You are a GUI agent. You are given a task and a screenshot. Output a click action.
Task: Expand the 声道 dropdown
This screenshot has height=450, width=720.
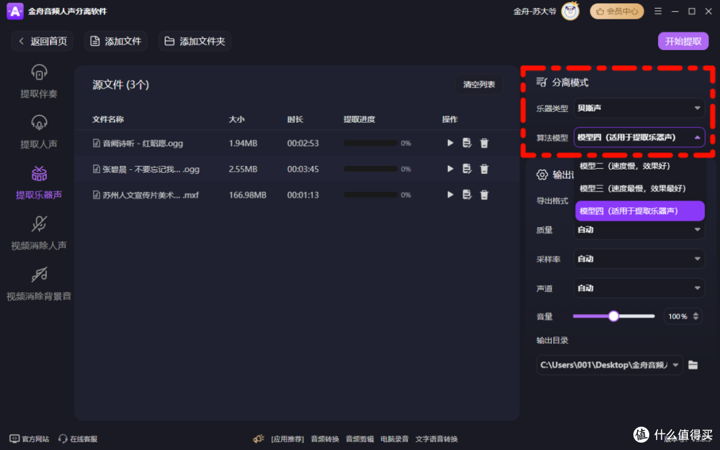639,288
